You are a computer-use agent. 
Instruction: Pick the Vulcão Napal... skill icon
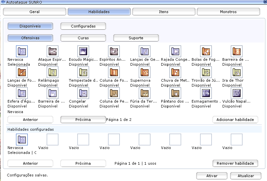point(237,93)
